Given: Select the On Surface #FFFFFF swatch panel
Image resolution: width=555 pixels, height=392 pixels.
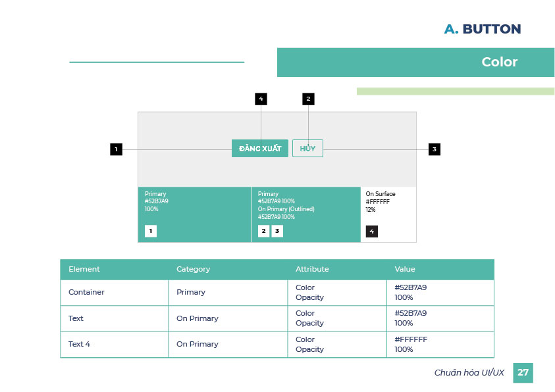Looking at the screenshot, I should (x=388, y=214).
